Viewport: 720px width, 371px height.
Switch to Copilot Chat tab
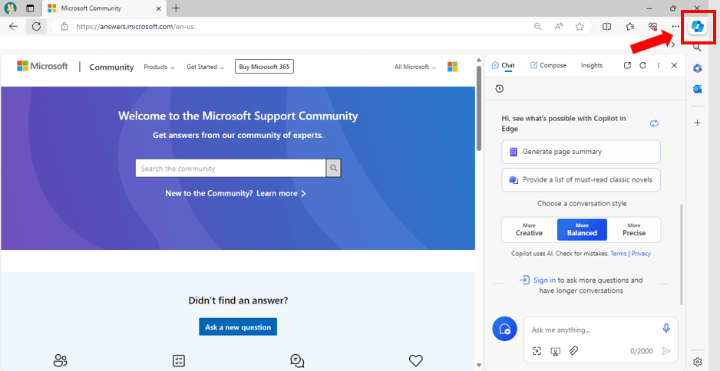tap(504, 66)
